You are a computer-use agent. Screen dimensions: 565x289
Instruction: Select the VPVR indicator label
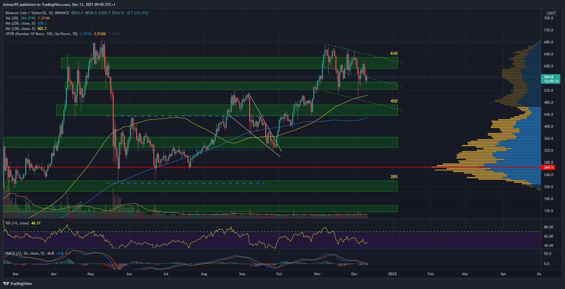tap(42, 34)
